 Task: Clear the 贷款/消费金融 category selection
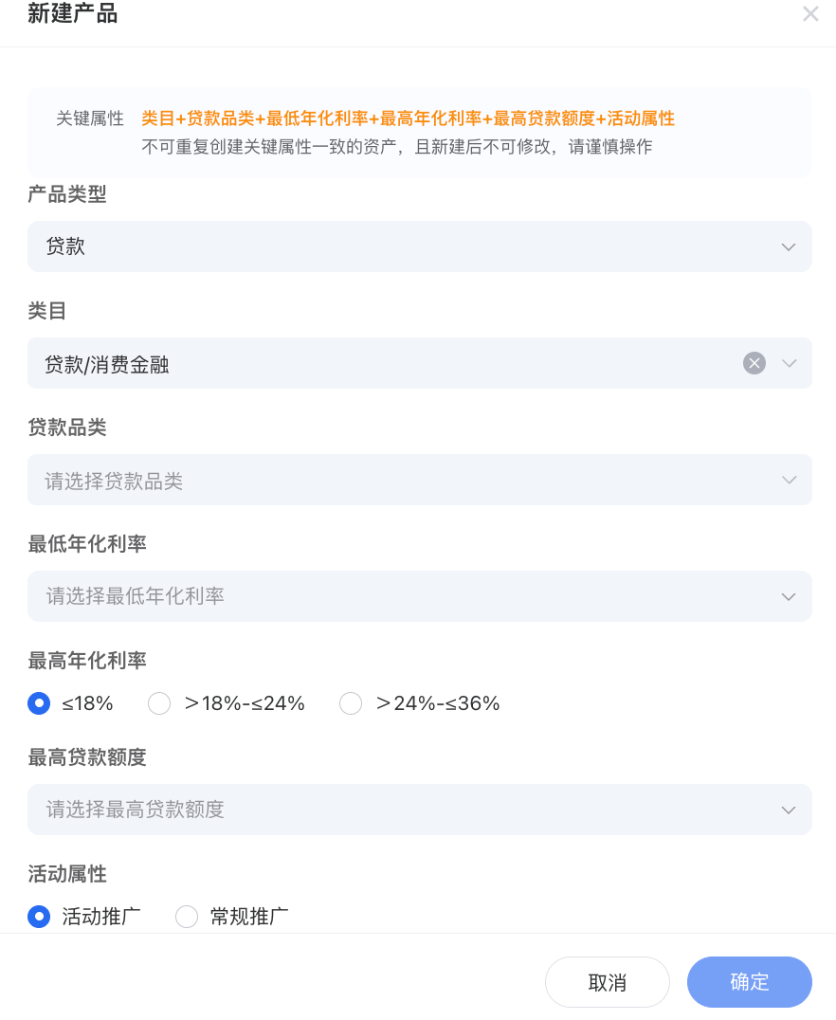[754, 363]
